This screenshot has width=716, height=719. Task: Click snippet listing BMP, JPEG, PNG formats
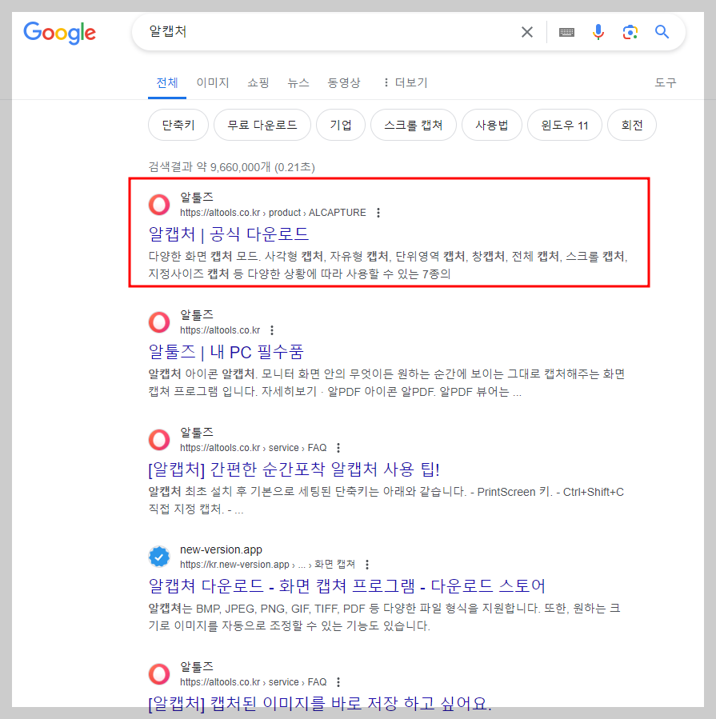384,617
